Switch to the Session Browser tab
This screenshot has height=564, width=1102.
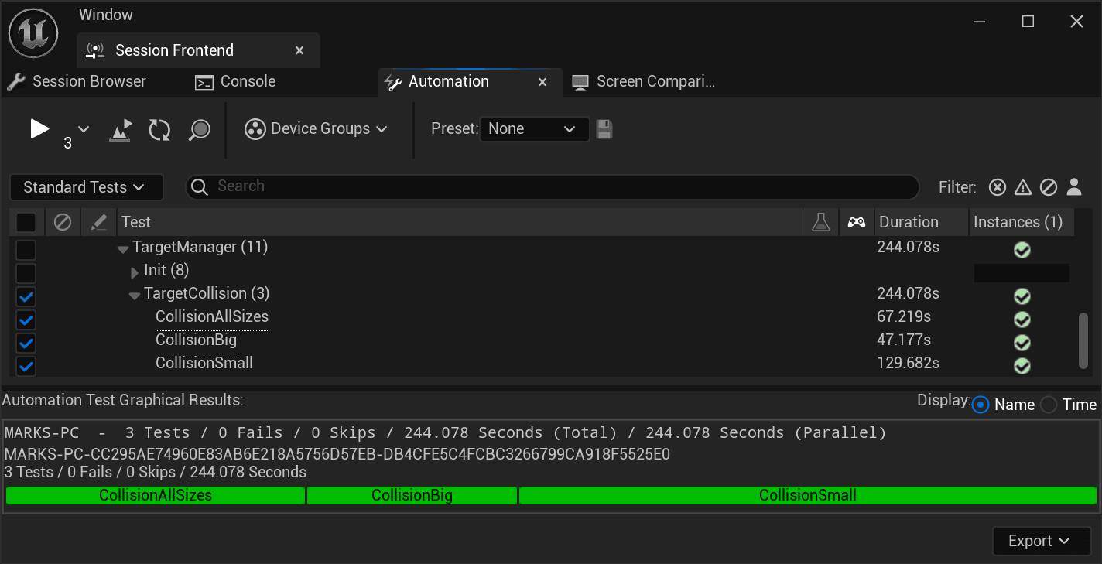point(77,81)
